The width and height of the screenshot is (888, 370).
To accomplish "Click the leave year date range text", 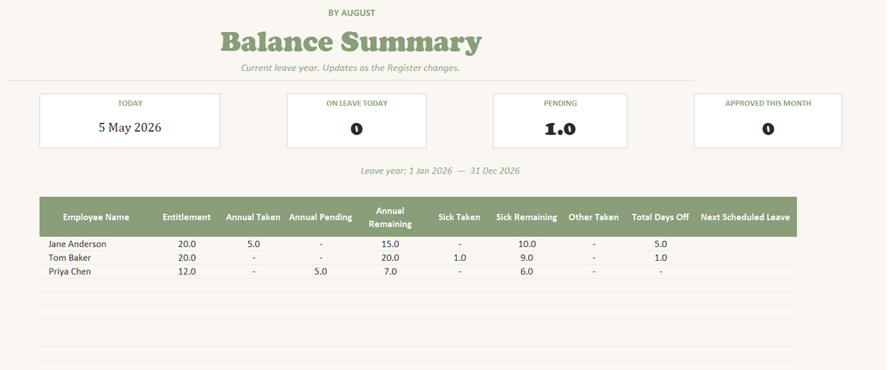I will point(440,171).
